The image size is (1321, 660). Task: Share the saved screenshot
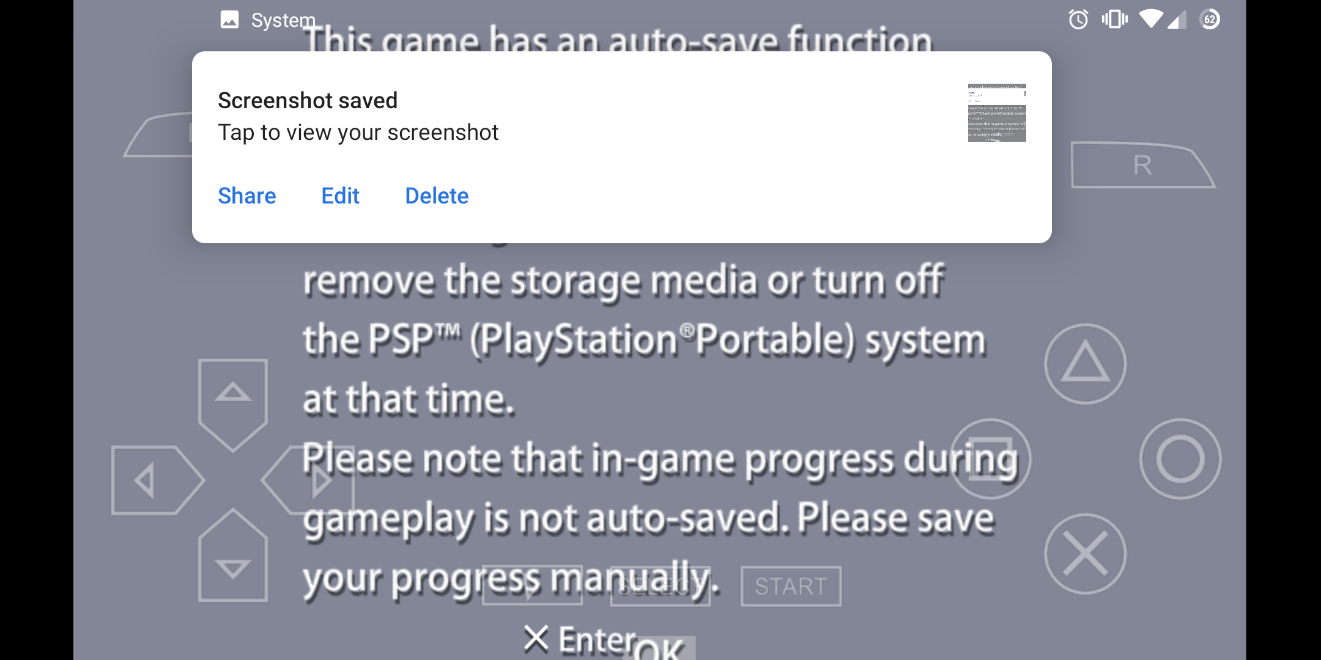pos(247,196)
